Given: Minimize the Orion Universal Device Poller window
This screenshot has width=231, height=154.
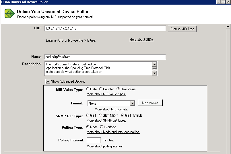Looking at the screenshot, I should 218,2.
